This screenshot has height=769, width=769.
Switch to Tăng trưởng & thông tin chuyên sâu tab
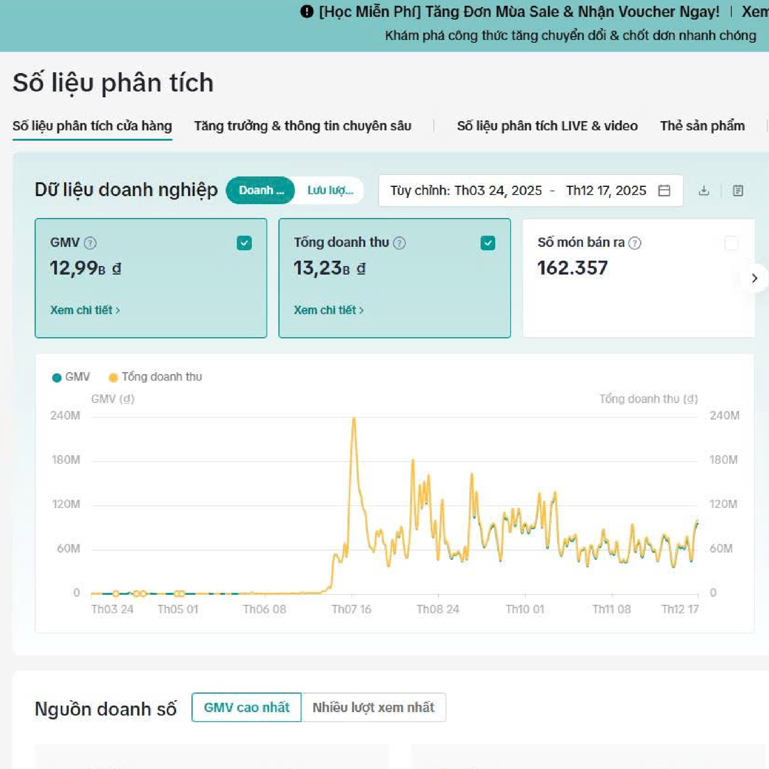[303, 126]
